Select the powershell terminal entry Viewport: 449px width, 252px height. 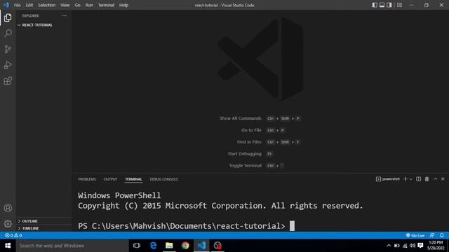(x=388, y=179)
